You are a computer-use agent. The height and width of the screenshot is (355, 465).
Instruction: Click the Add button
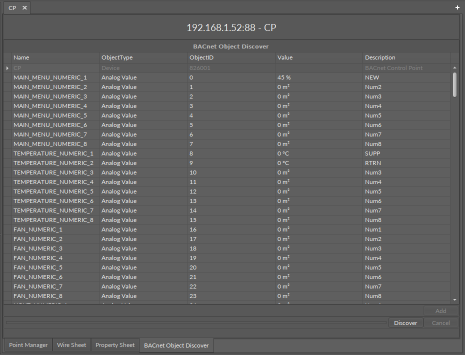(440, 311)
